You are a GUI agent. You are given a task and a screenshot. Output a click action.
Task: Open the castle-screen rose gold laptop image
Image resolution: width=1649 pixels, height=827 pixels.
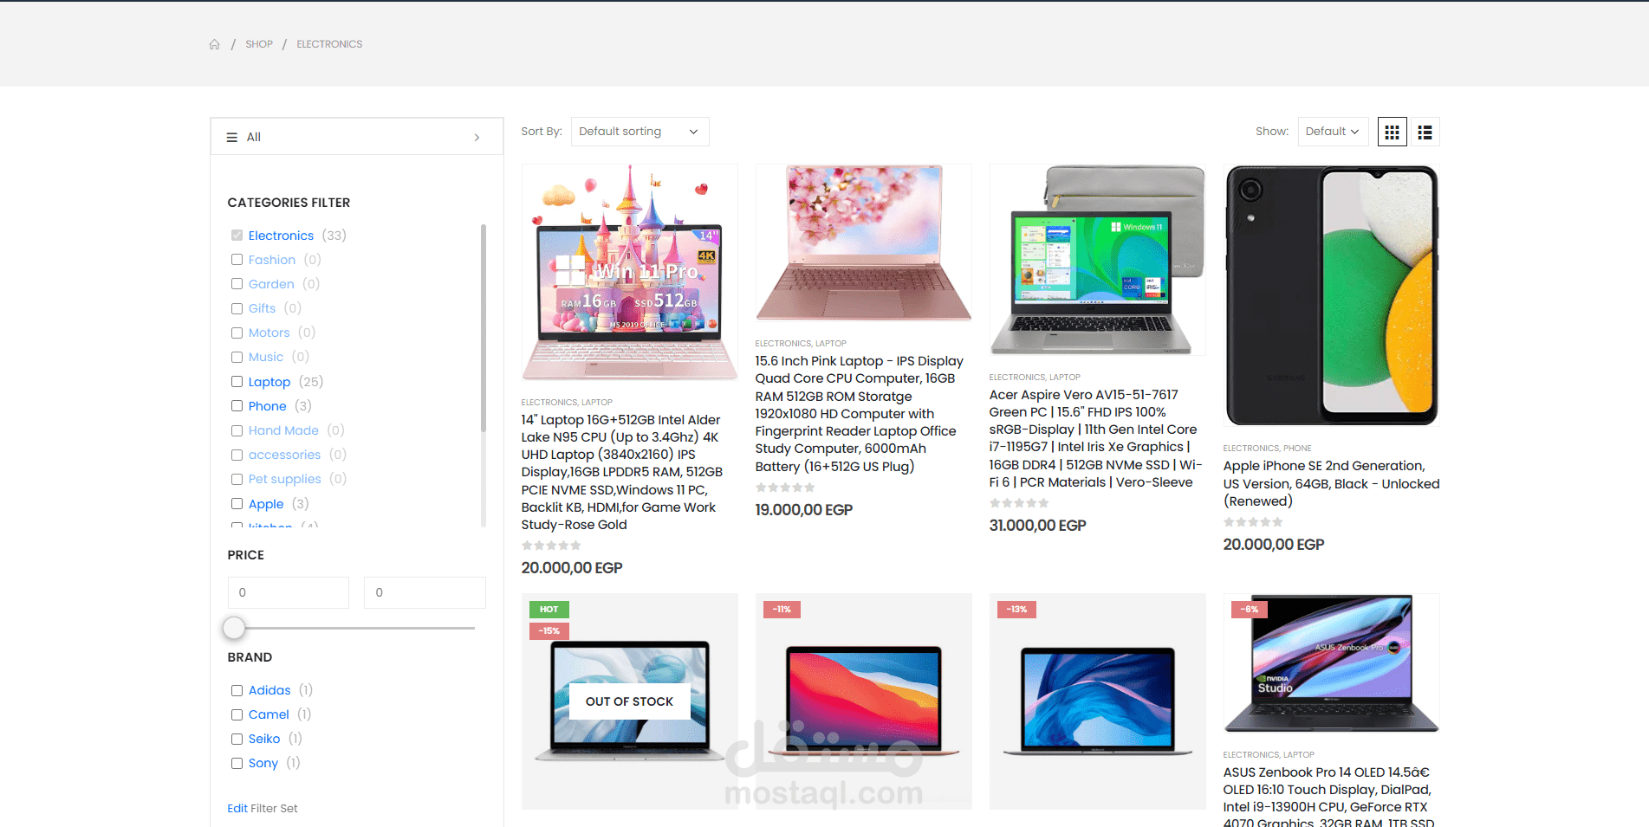click(x=630, y=273)
